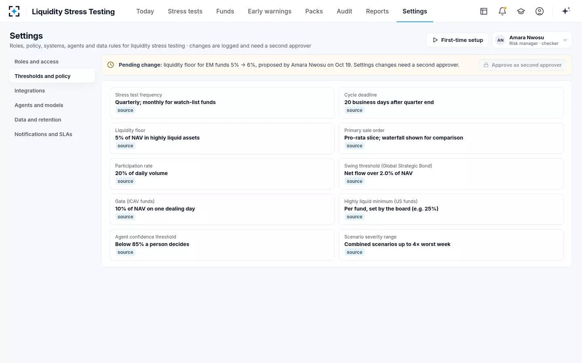Click source tag under Gate (ICAV funds)

click(125, 217)
